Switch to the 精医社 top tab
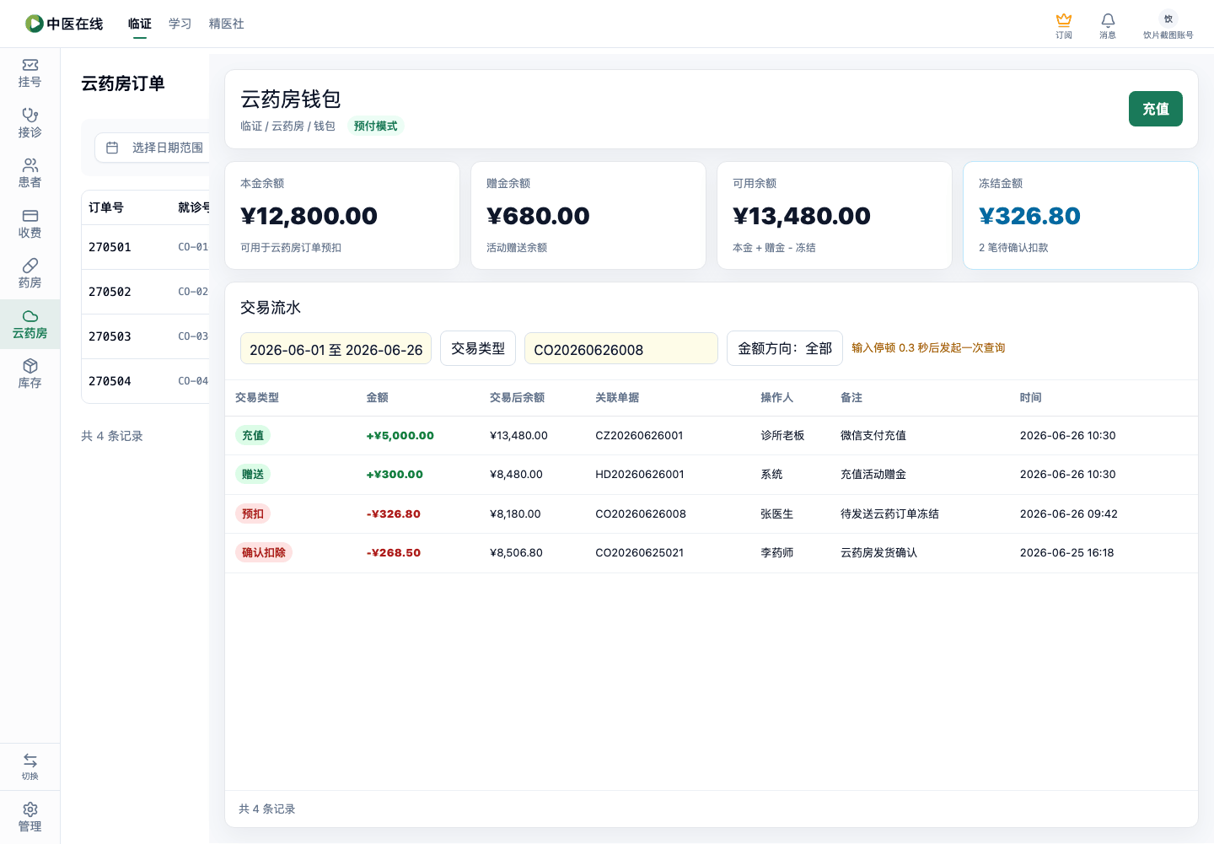1214x844 pixels. (227, 24)
